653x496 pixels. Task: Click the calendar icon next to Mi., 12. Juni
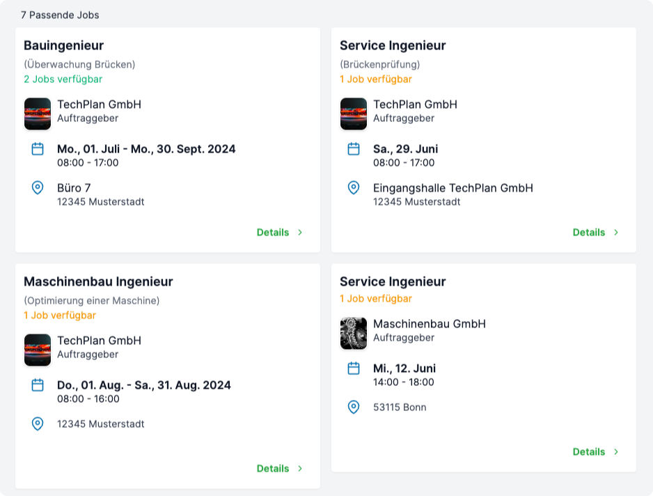pos(354,369)
